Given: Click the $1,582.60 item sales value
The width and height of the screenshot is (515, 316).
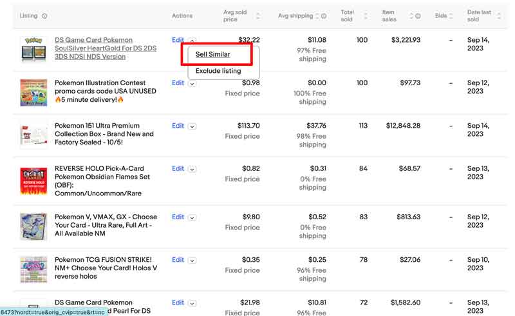Looking at the screenshot, I should click(x=406, y=302).
